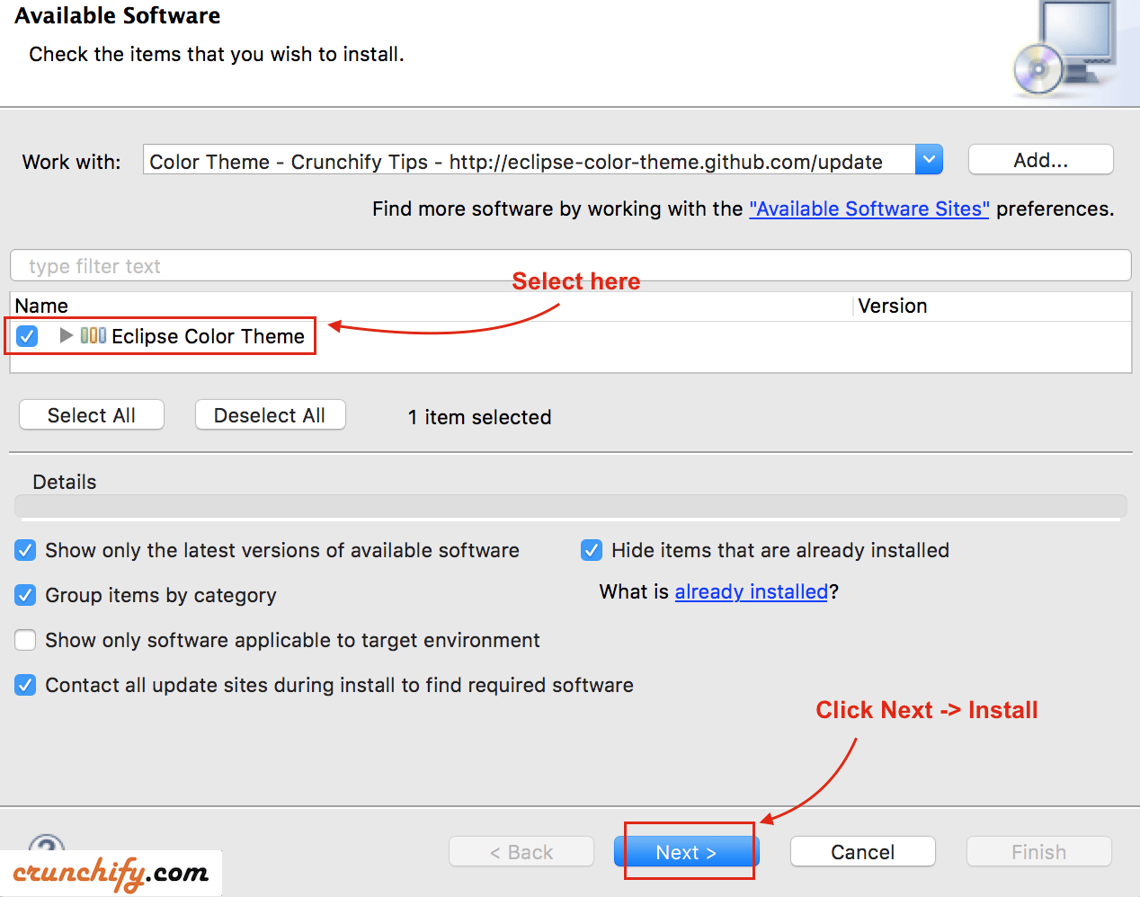Click the Select All button
Viewport: 1140px width, 897px height.
tap(92, 415)
